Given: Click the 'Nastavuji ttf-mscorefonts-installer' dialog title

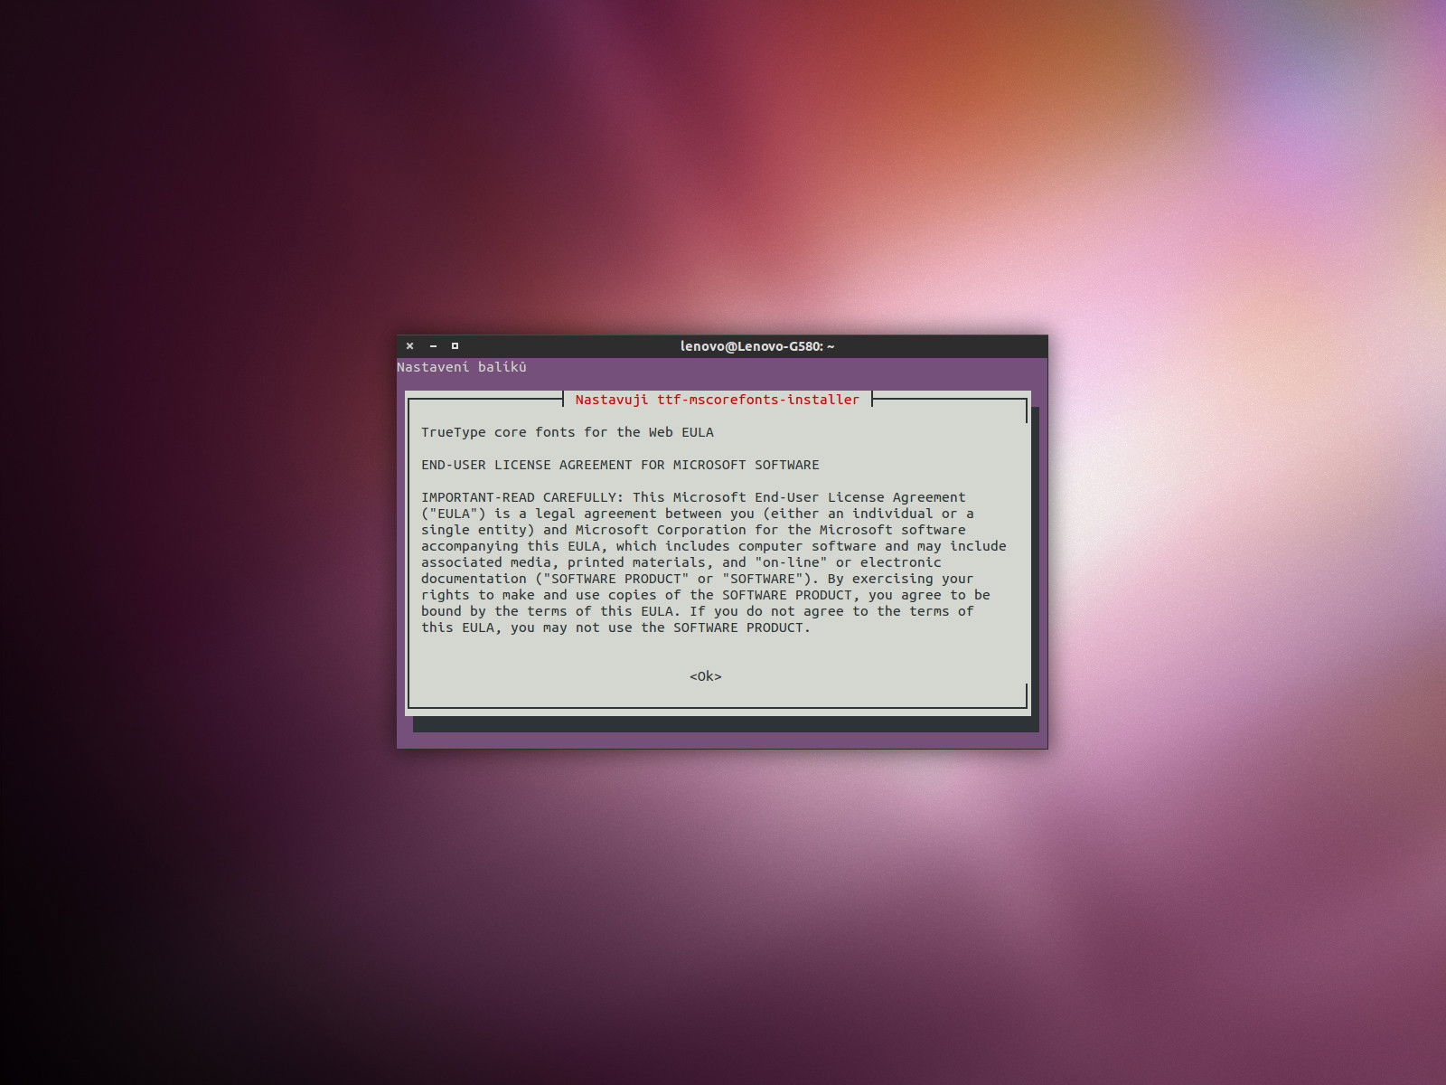Looking at the screenshot, I should (718, 400).
